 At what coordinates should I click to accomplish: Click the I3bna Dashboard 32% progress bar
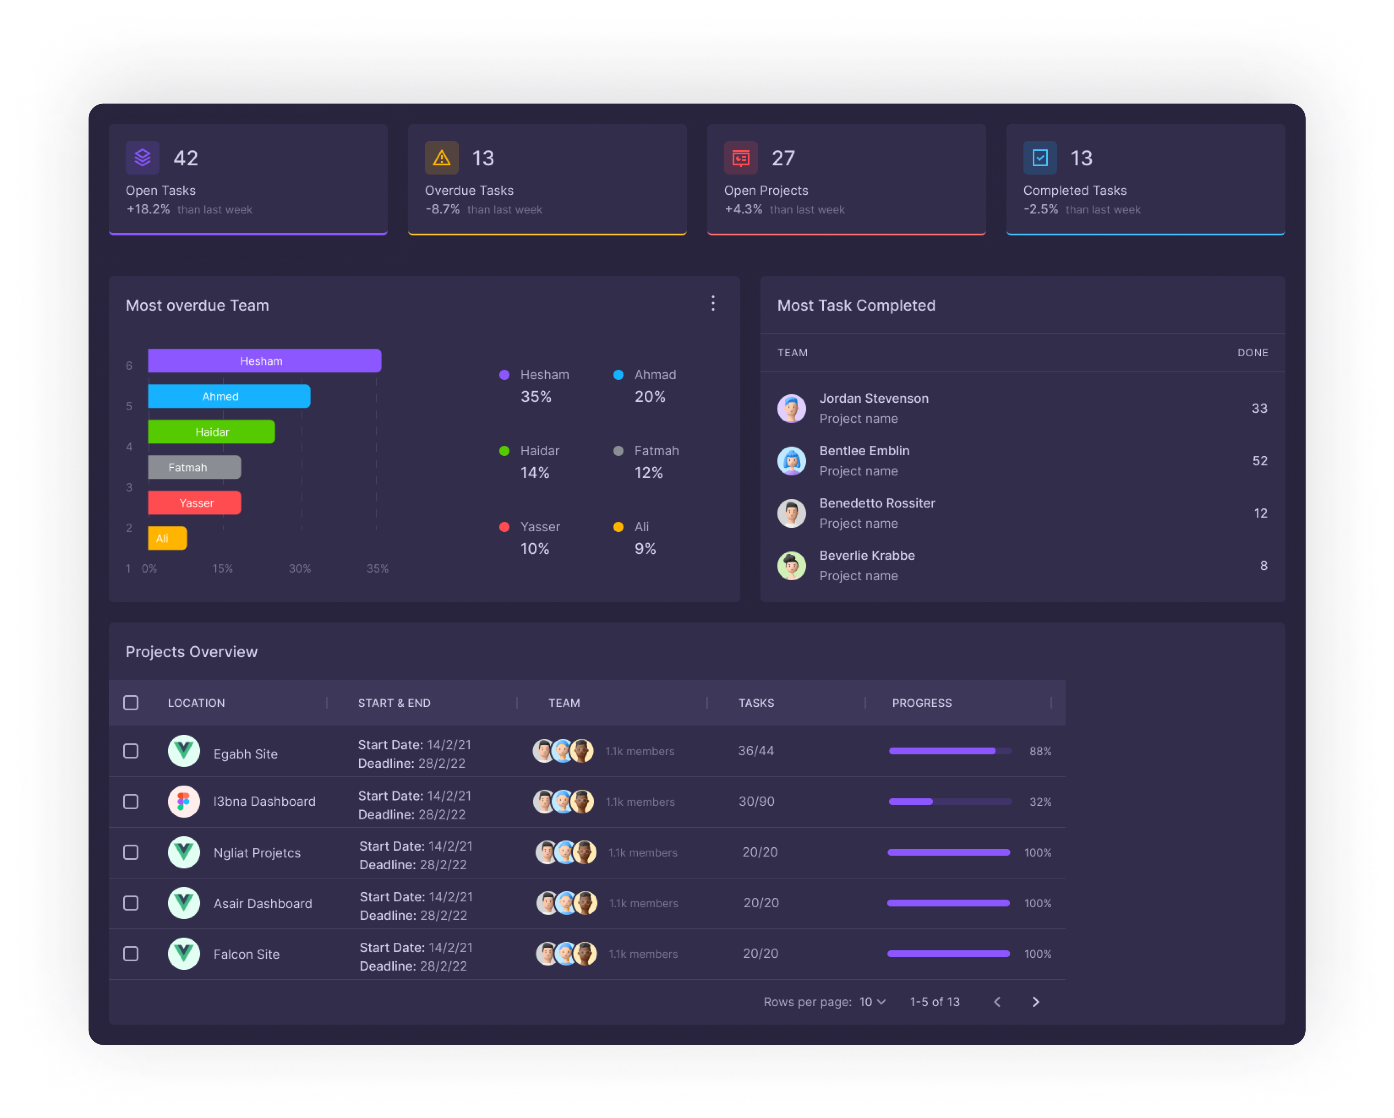[x=950, y=801]
